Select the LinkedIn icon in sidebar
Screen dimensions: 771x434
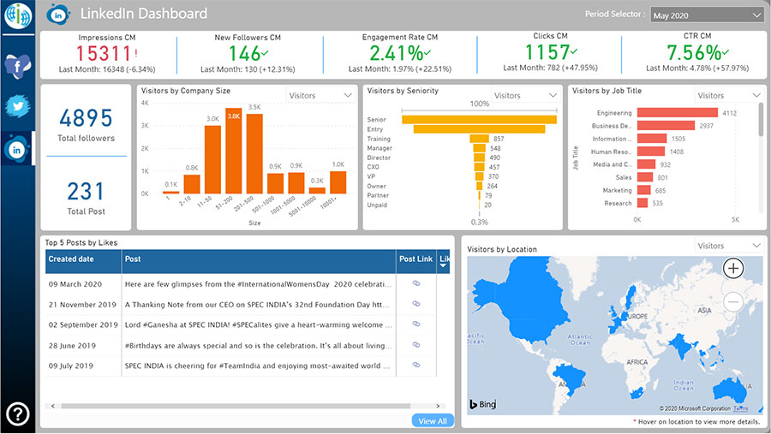point(17,149)
